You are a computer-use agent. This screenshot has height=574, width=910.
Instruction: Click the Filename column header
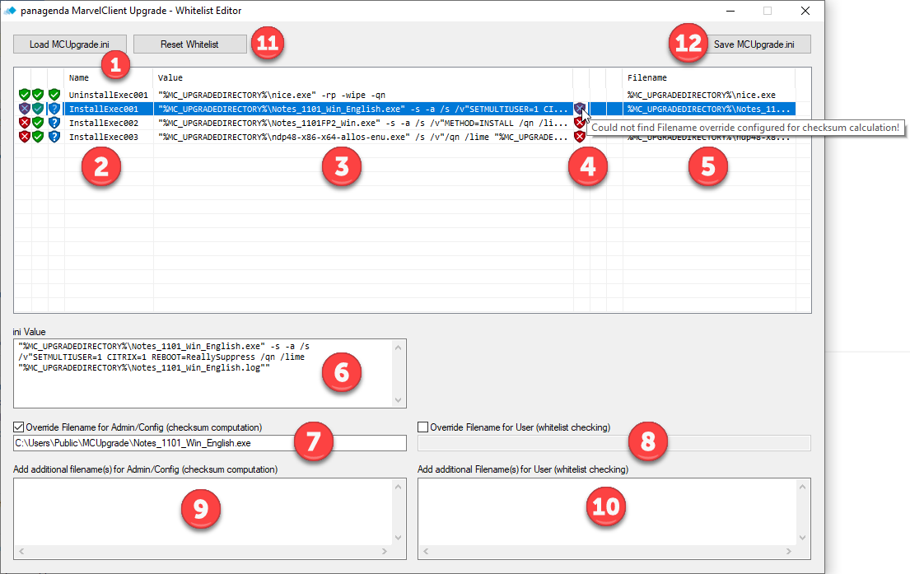coord(646,77)
